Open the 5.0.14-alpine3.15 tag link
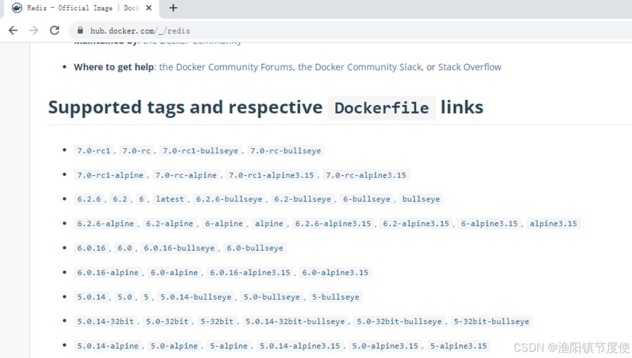Image resolution: width=632 pixels, height=358 pixels. click(x=300, y=346)
